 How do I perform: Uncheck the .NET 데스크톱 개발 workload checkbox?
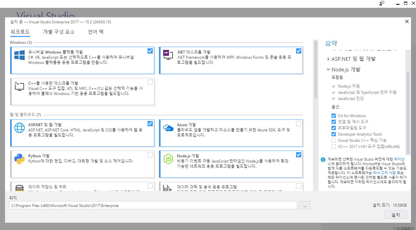[x=299, y=51]
